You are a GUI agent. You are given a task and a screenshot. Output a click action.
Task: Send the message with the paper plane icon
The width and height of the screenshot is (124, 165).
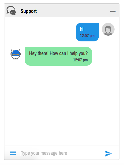[x=108, y=153]
